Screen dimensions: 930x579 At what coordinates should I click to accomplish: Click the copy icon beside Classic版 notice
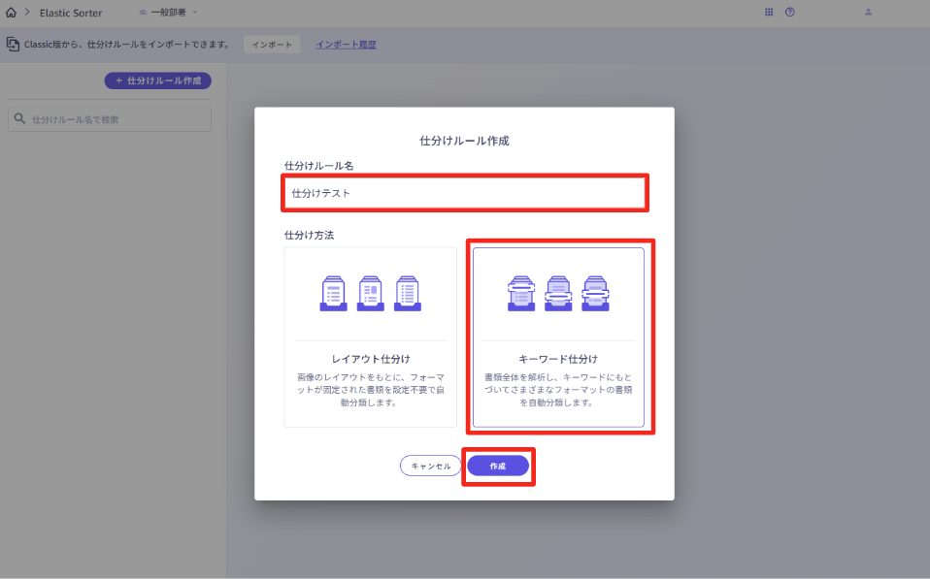tap(13, 45)
